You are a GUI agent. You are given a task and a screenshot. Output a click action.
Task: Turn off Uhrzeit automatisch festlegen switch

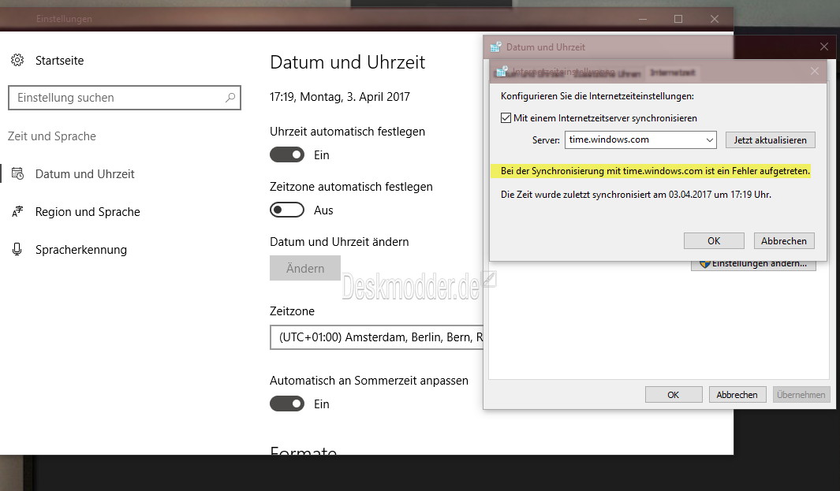click(287, 154)
